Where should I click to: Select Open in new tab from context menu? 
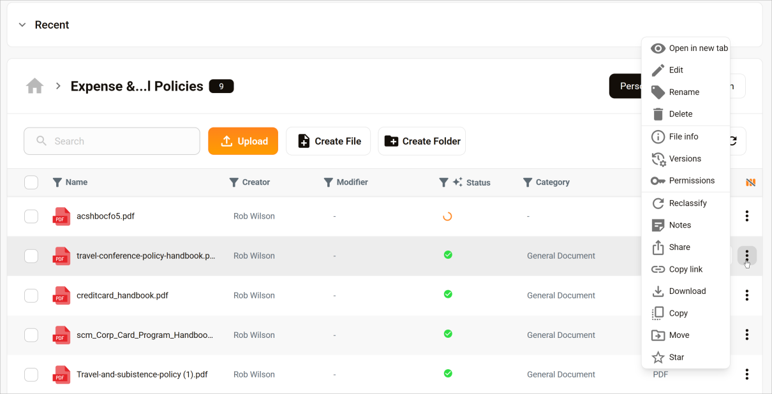point(686,48)
